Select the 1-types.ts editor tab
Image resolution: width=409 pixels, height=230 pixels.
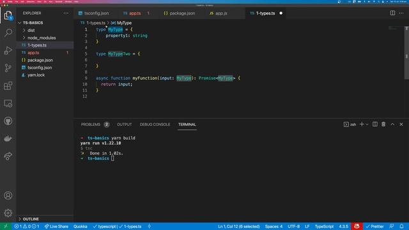[x=265, y=13]
